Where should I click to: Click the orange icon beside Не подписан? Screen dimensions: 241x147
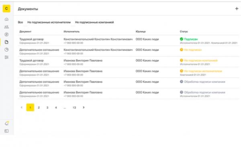[x=182, y=50]
